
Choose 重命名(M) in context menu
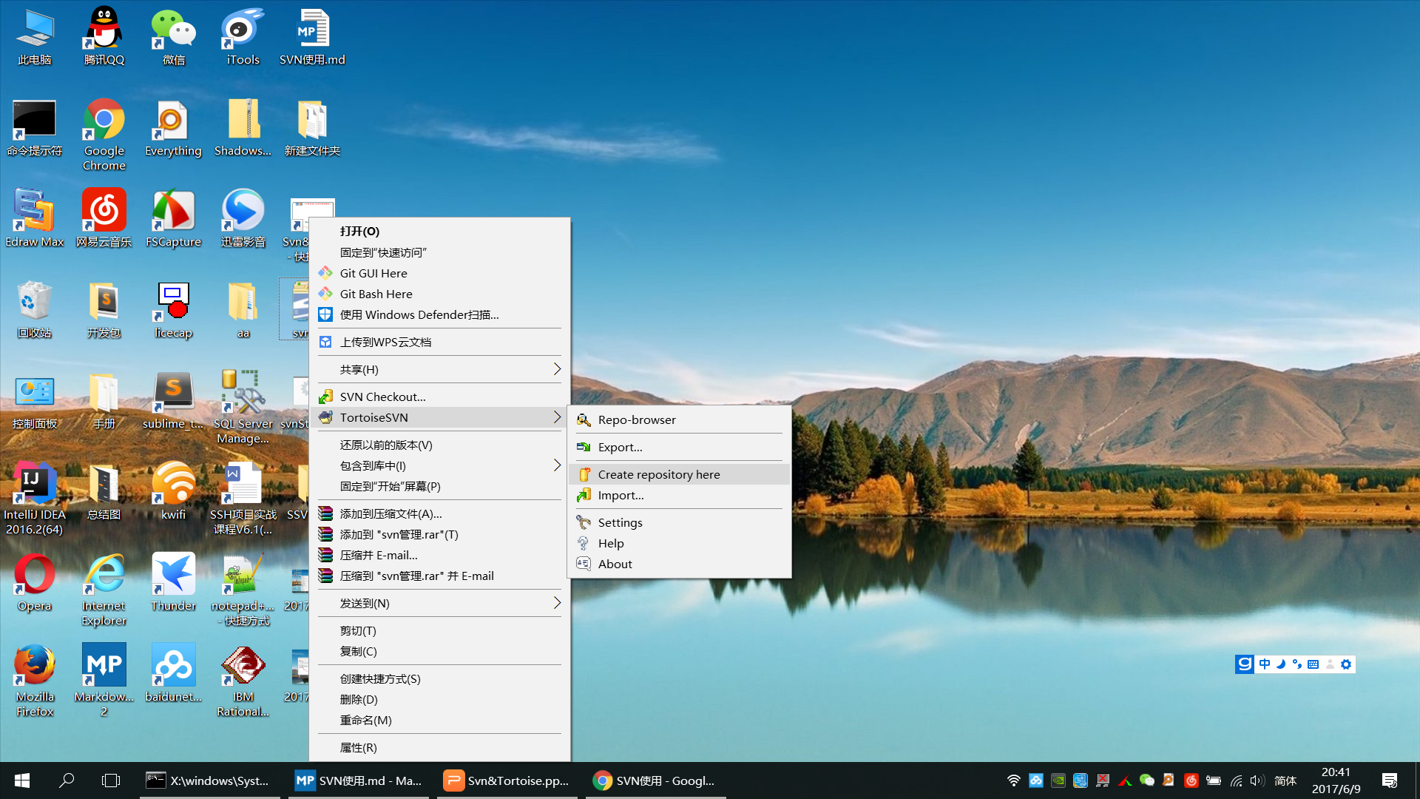(x=439, y=720)
